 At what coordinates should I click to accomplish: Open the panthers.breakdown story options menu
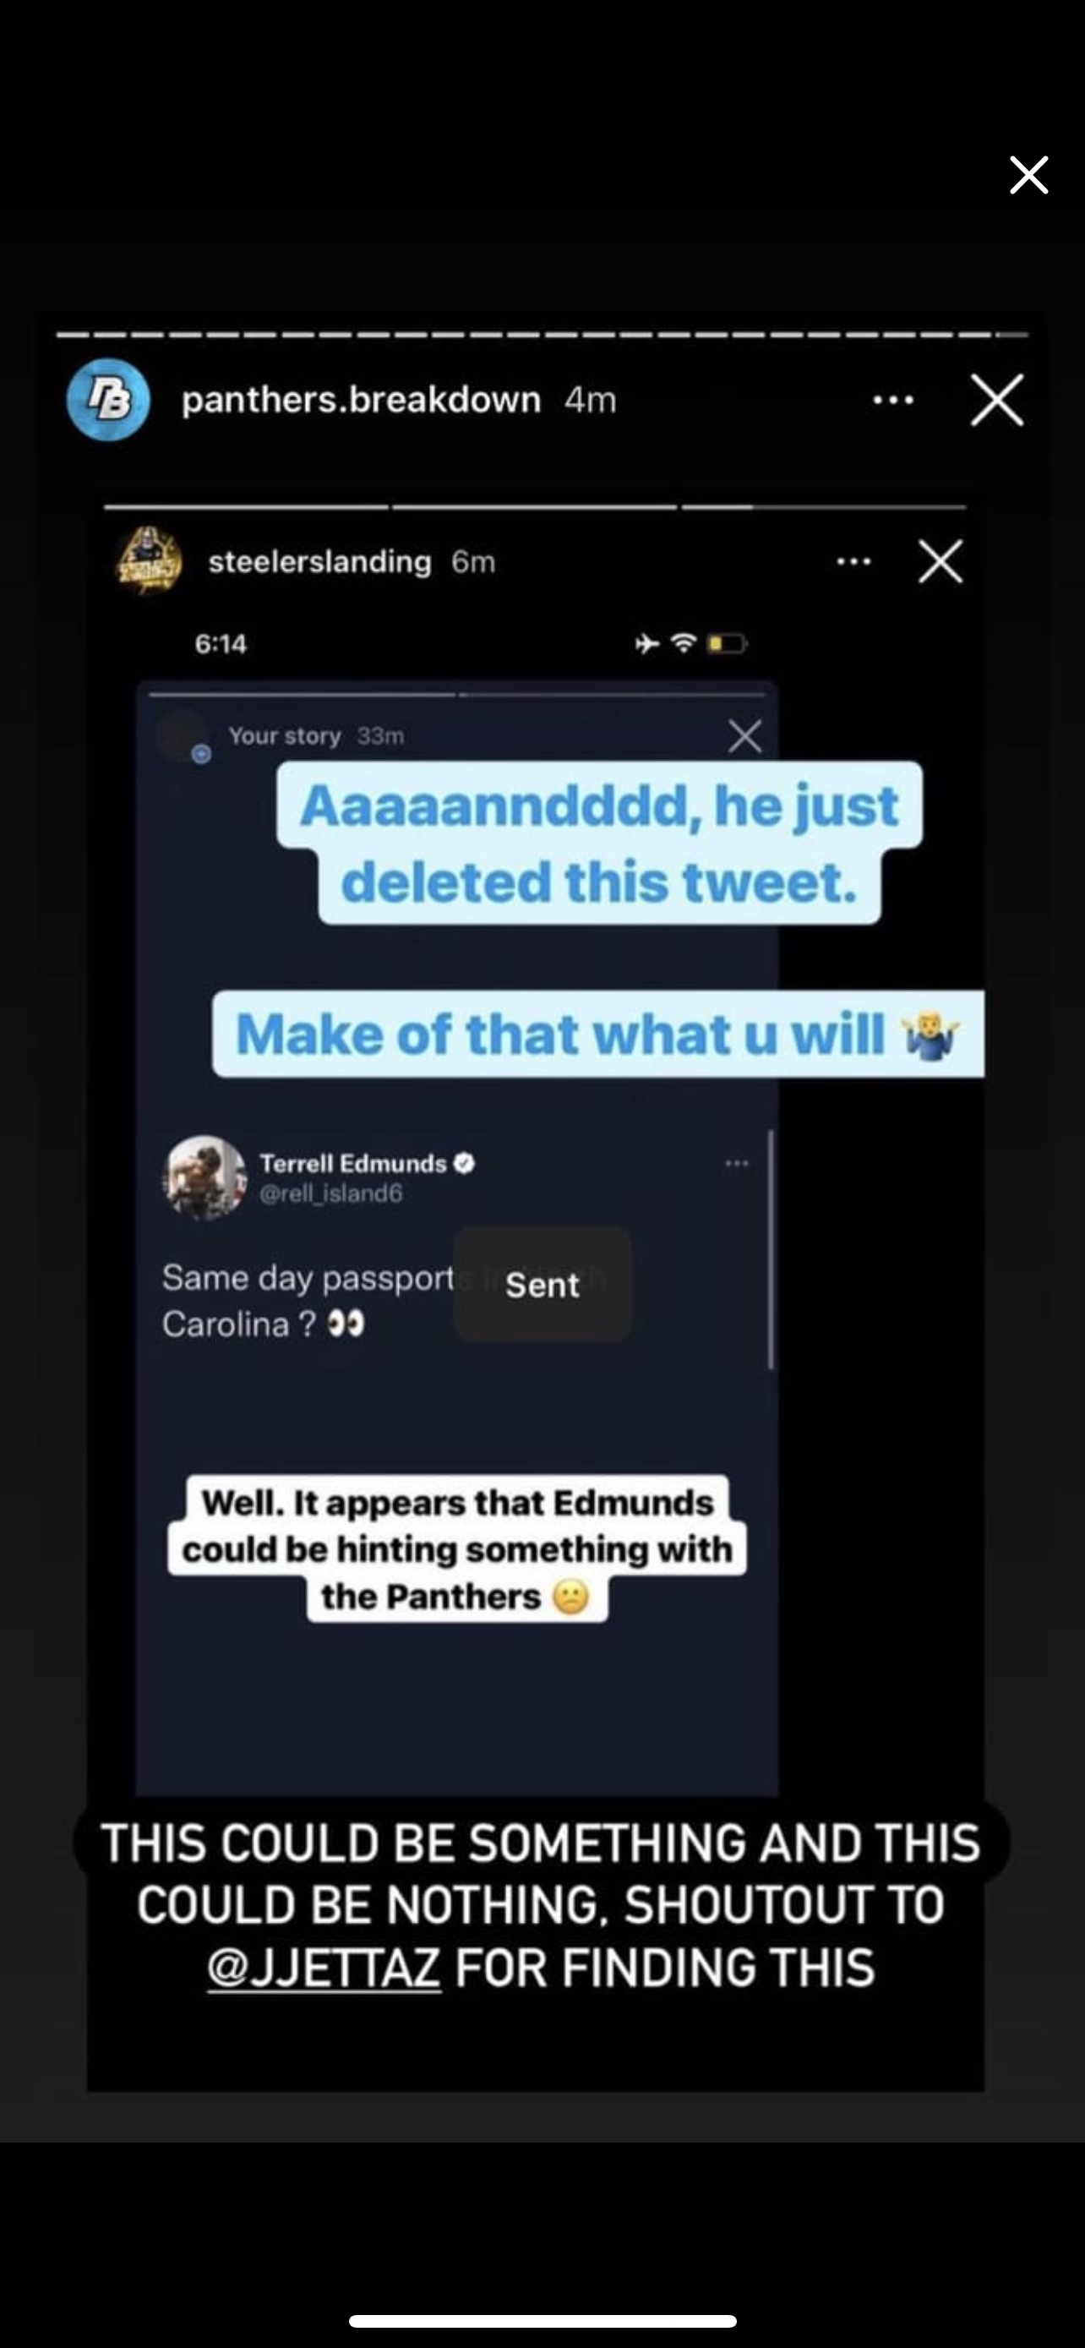point(893,399)
